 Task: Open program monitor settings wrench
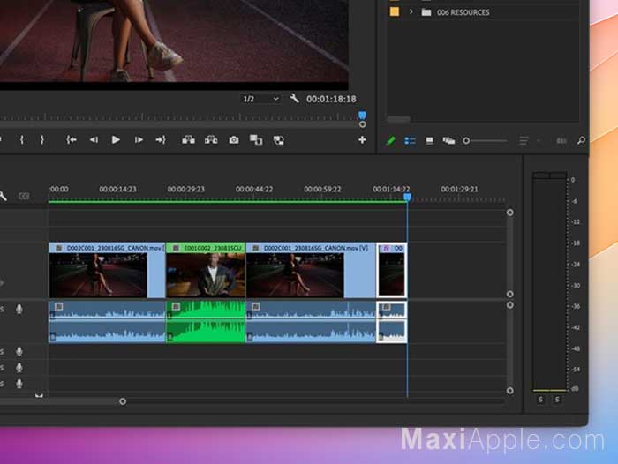294,98
